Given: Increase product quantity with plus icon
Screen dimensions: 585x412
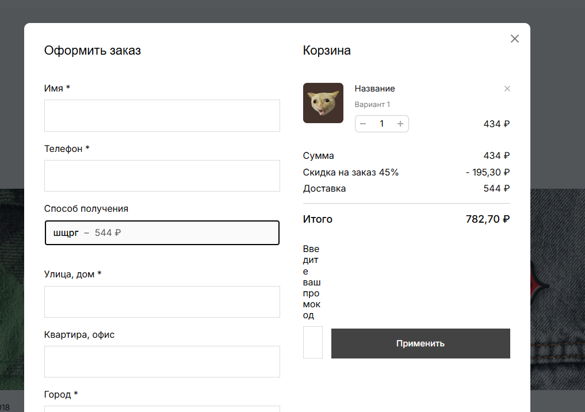Looking at the screenshot, I should tap(400, 124).
